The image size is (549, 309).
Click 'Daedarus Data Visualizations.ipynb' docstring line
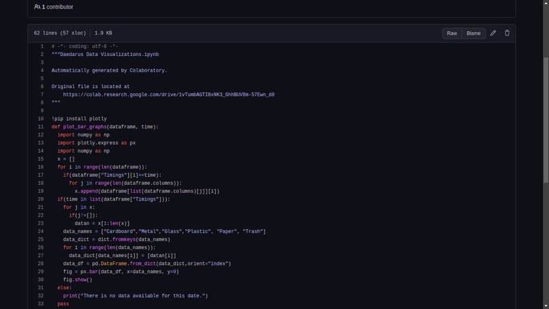click(105, 55)
